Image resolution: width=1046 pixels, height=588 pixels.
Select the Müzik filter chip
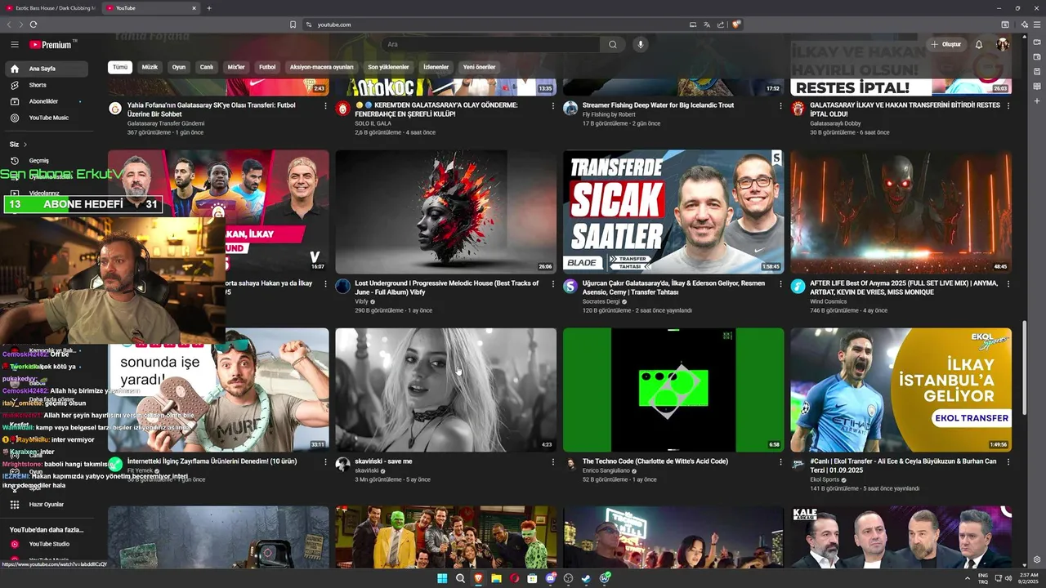[150, 67]
